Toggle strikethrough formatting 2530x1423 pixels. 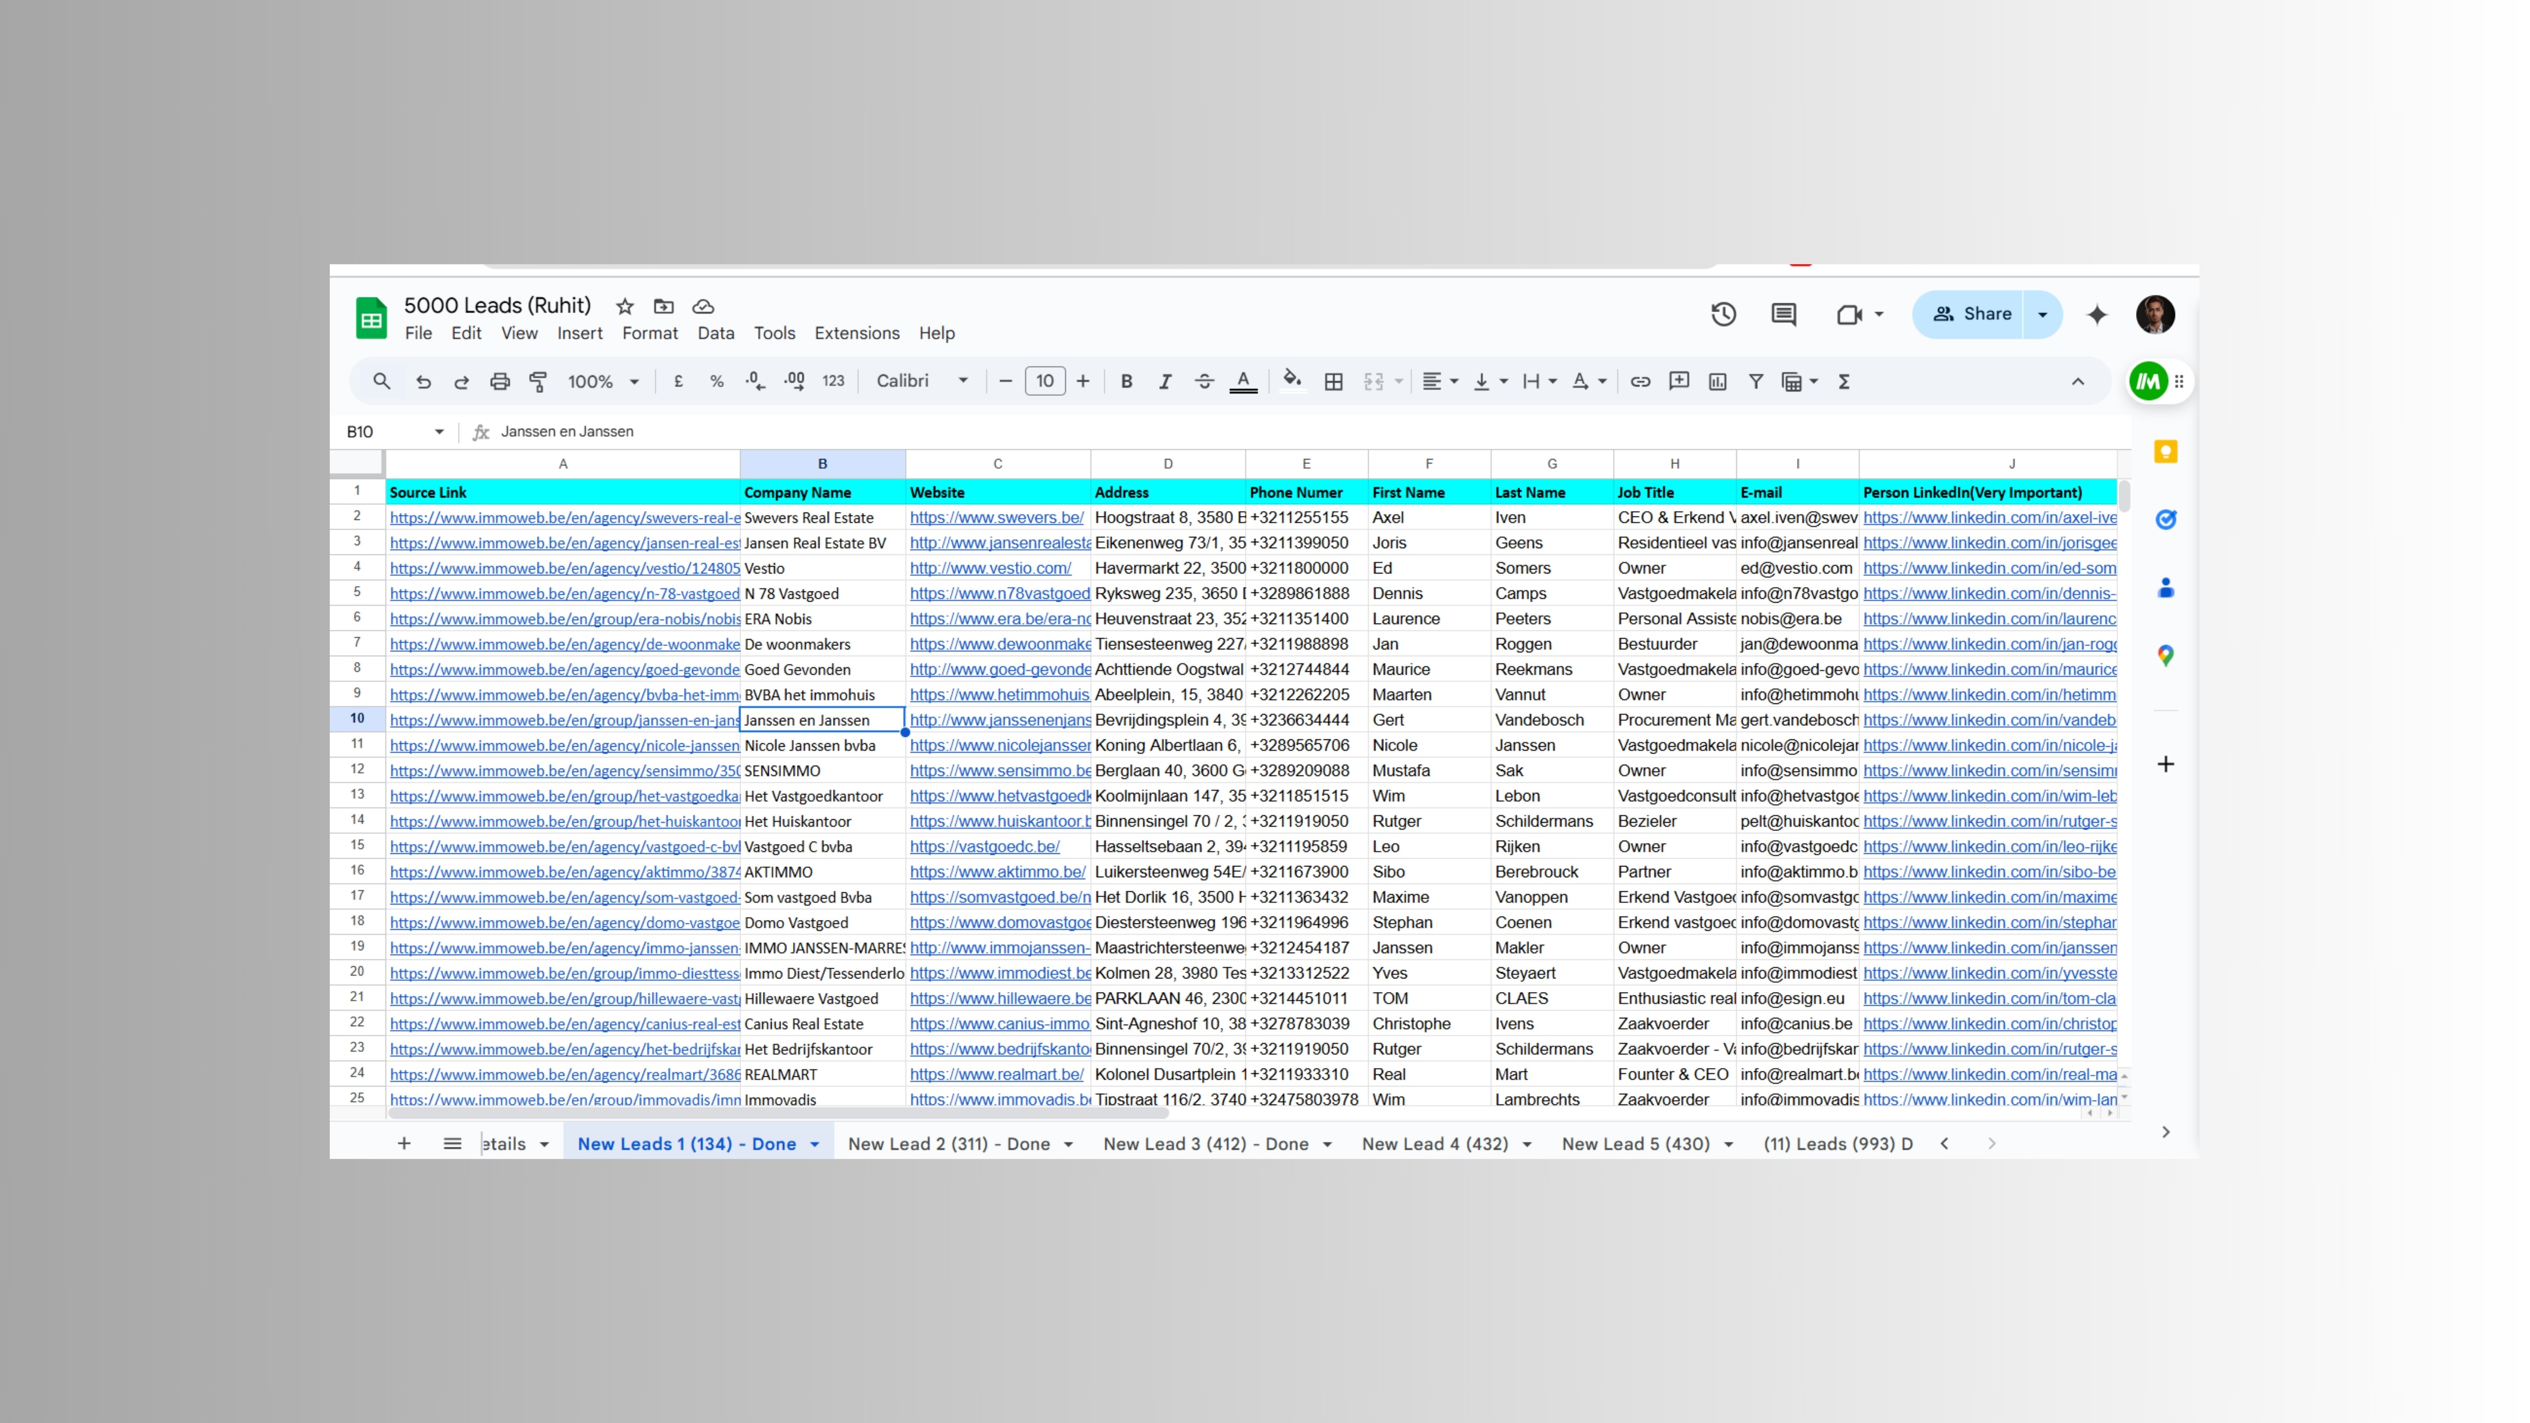[x=1204, y=381]
